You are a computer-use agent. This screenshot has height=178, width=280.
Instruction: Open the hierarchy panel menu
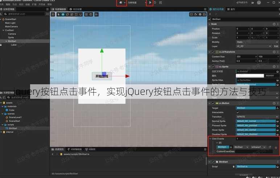click(x=47, y=9)
